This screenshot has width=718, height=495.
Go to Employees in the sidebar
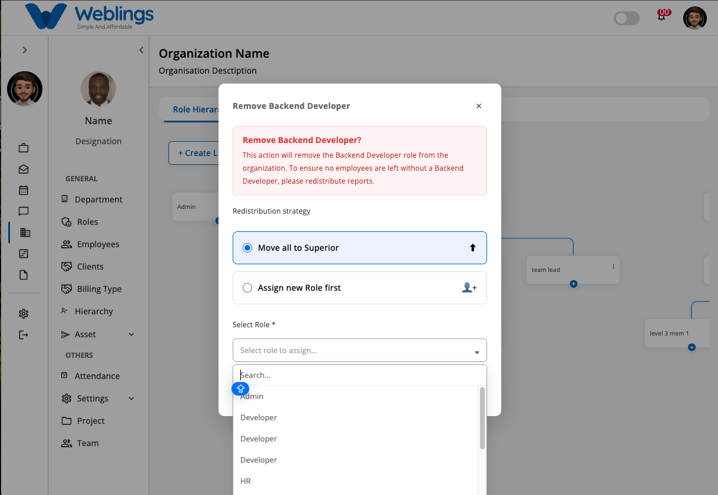[90, 244]
